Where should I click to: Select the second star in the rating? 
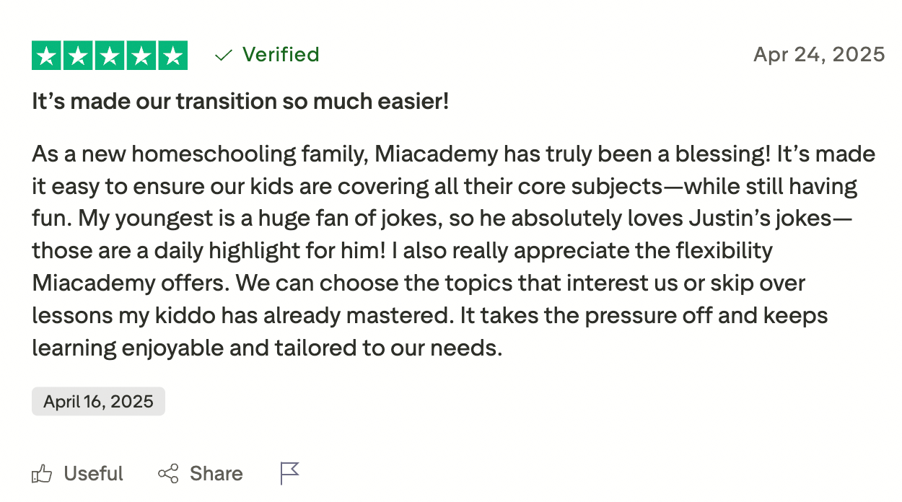(x=78, y=54)
